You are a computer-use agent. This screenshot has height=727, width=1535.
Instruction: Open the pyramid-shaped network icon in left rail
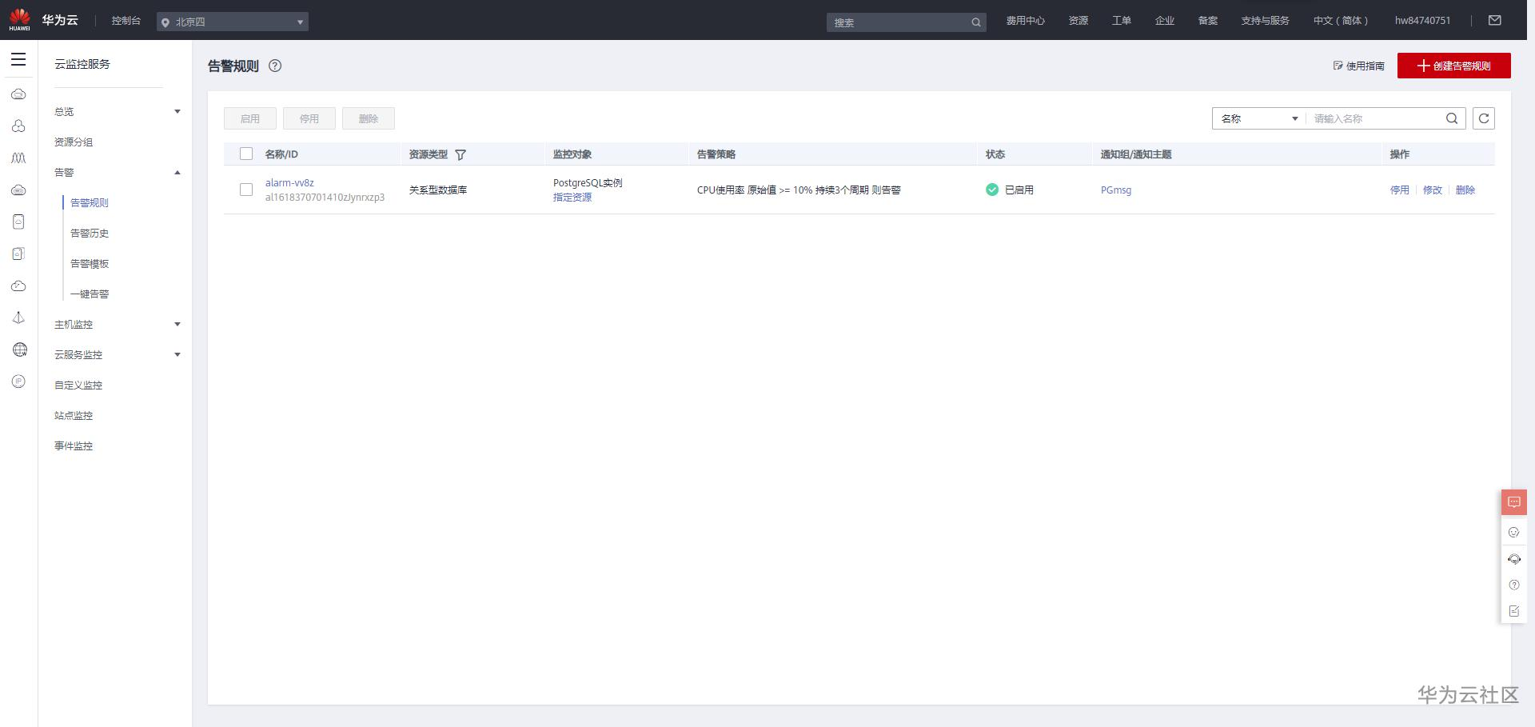(18, 318)
